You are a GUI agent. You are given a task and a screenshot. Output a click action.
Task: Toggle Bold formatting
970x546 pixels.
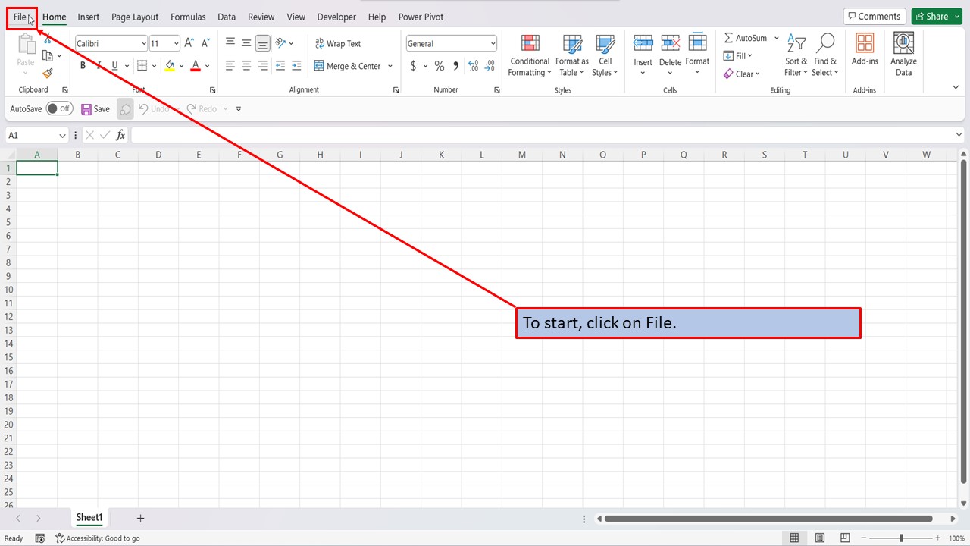coord(82,65)
